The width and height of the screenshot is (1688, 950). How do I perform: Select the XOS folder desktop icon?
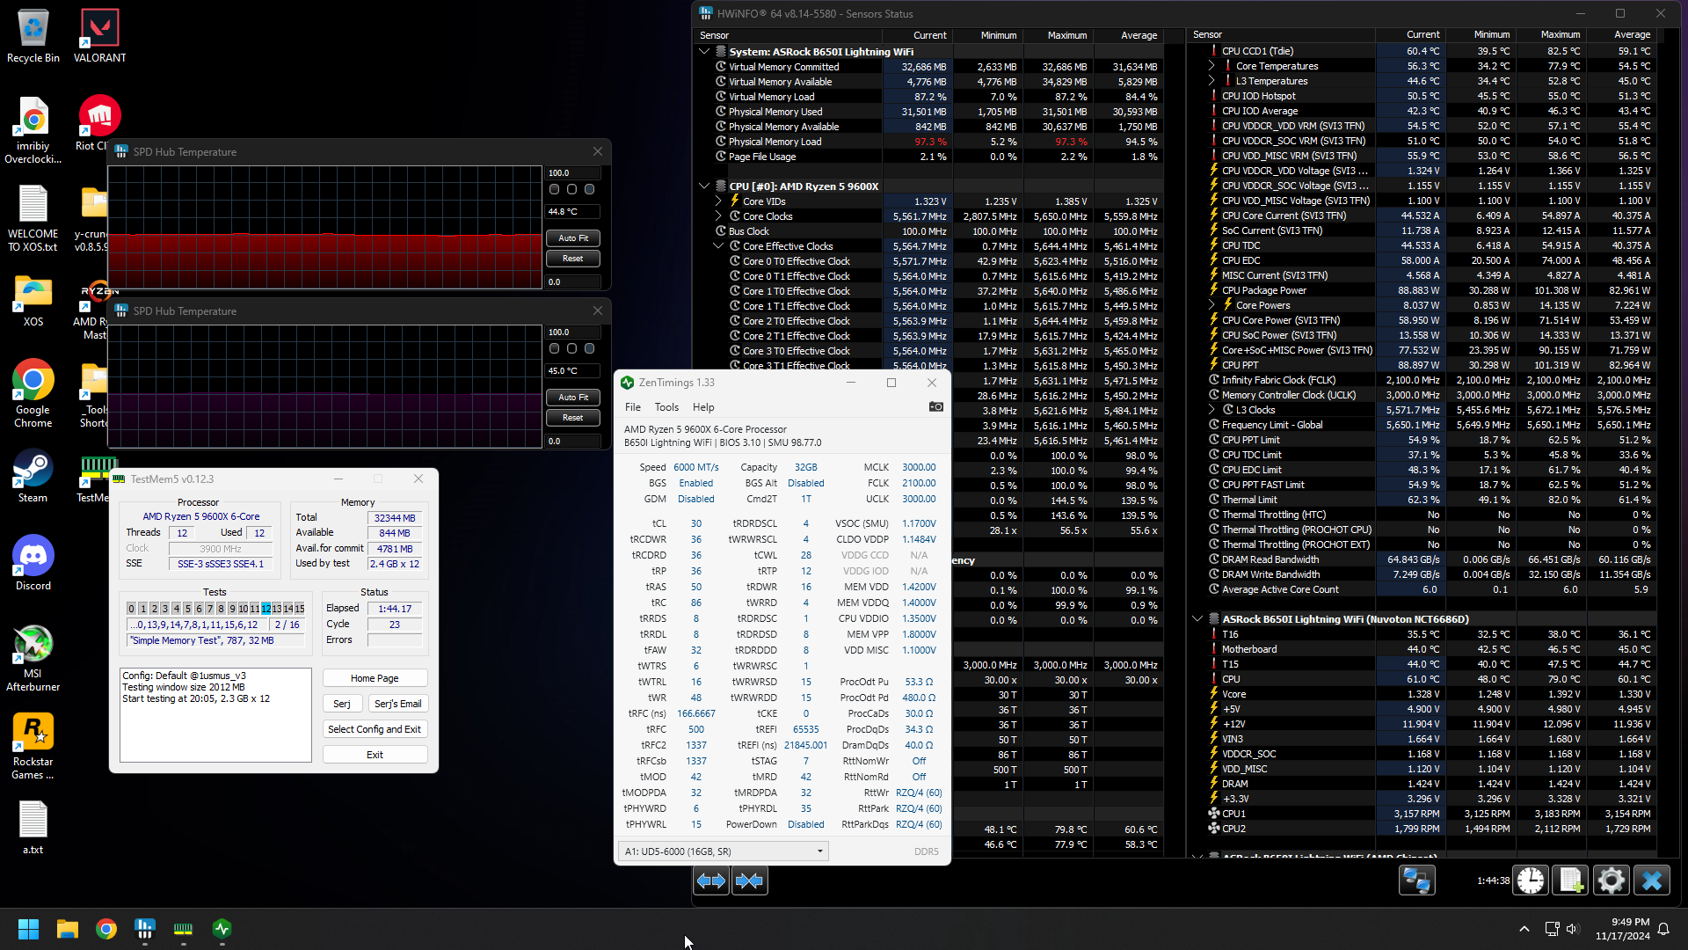33,300
